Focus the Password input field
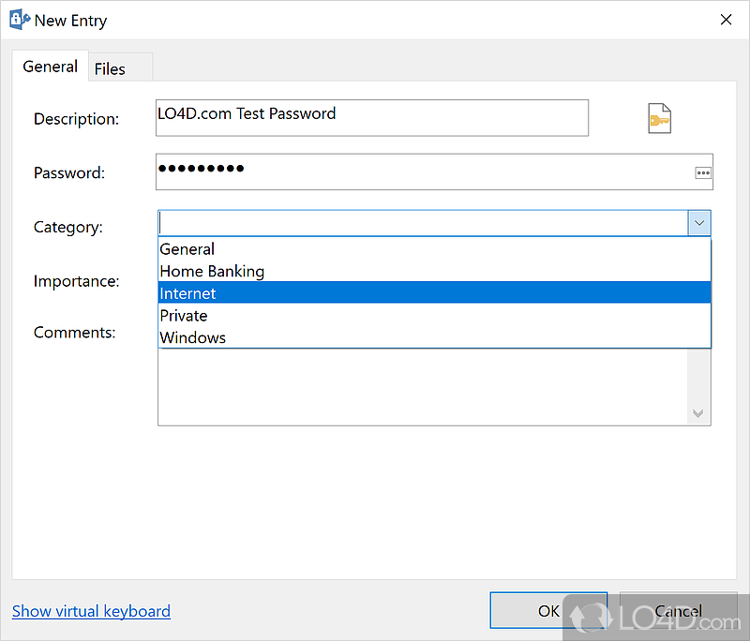The image size is (750, 641). click(x=422, y=172)
